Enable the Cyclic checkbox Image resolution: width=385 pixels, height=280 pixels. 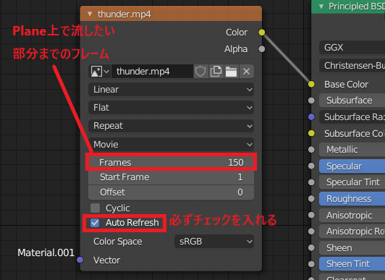95,208
